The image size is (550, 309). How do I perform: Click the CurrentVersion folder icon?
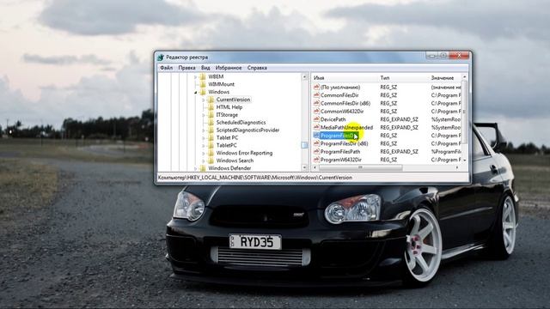(x=211, y=100)
